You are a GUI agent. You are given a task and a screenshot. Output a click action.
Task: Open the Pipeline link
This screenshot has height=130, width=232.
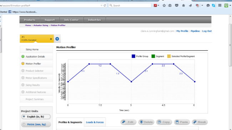pyautogui.click(x=195, y=31)
